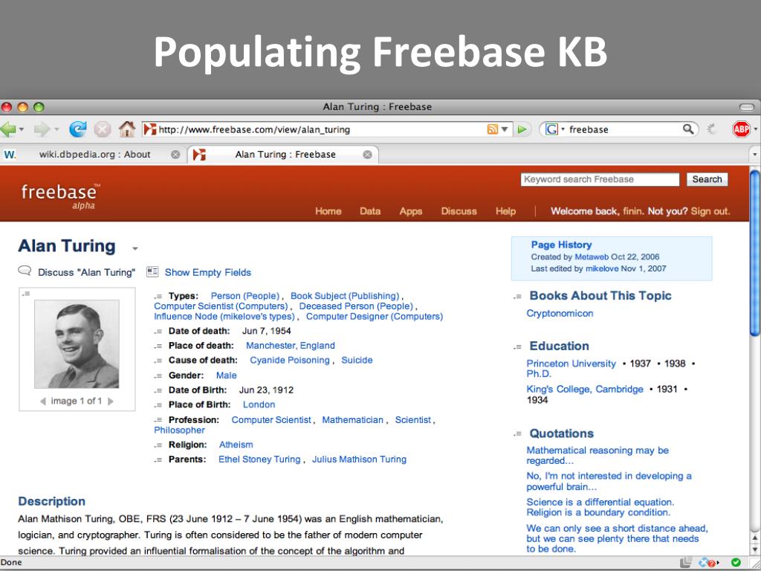Click the list icon beside Date of death
Image resolution: width=761 pixels, height=571 pixels.
[158, 332]
